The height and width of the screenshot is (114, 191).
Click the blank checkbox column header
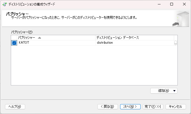14,38
